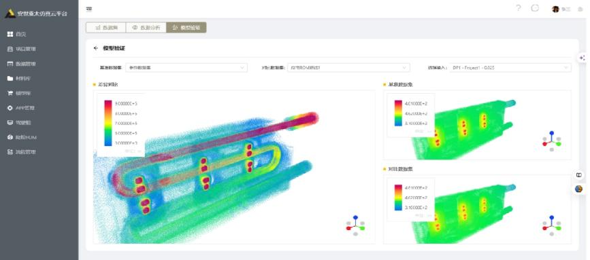Open the small unit selector under the main legend
The image size is (590, 260).
tap(133, 151)
